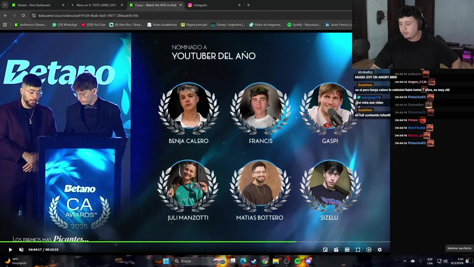Open video player settings gear
The height and width of the screenshot is (267, 474).
[x=380, y=250]
